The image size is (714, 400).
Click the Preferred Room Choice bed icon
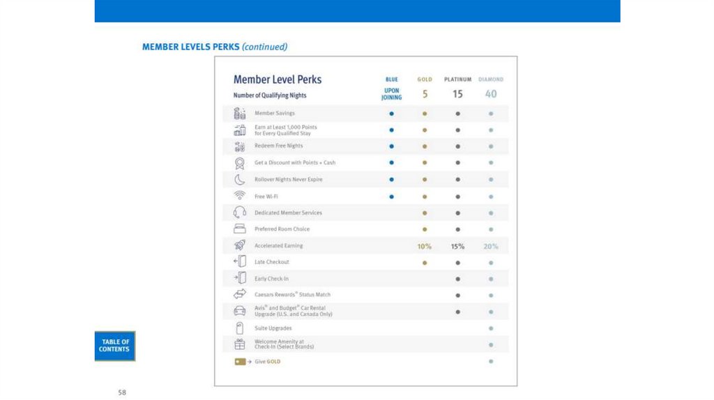pyautogui.click(x=239, y=229)
